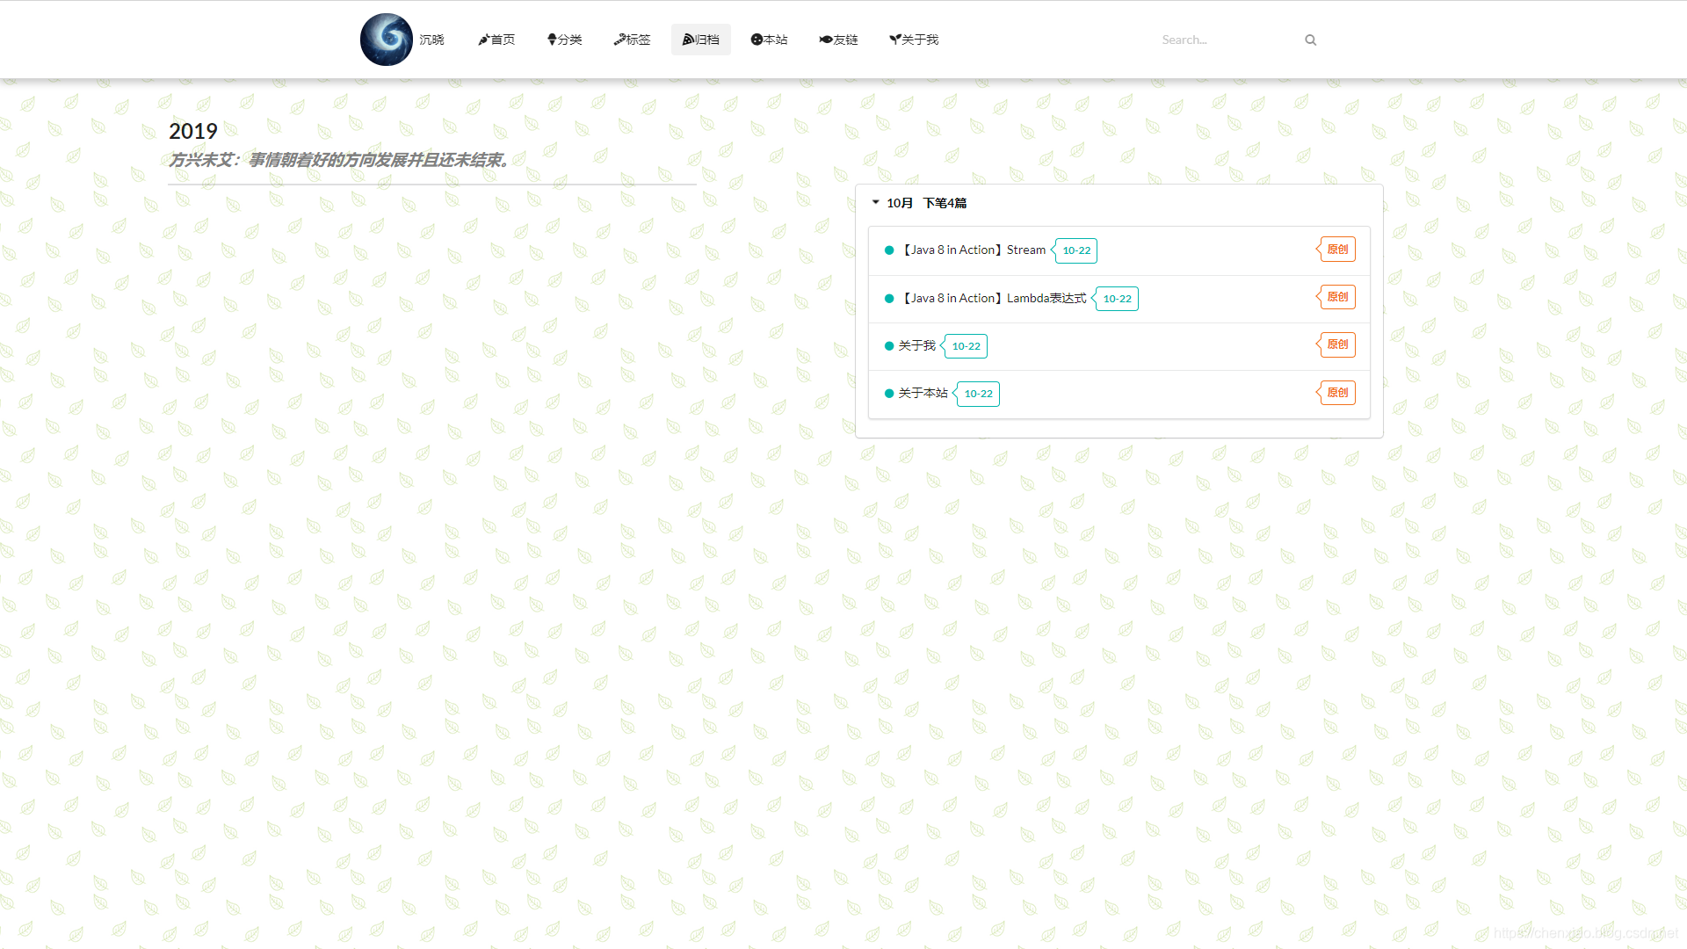Open the 首页 home nav item

496,40
